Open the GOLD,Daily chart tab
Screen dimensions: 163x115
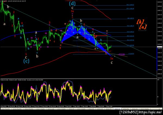pyautogui.click(x=51, y=109)
